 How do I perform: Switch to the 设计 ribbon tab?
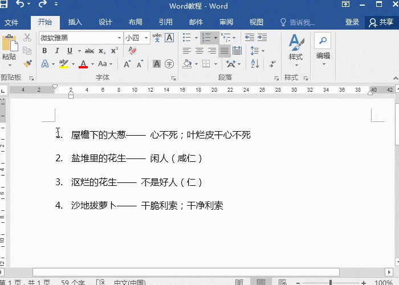[x=105, y=22]
